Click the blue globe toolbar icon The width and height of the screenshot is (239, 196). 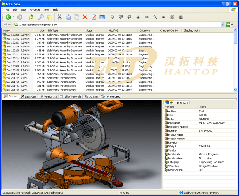pyautogui.click(x=180, y=17)
